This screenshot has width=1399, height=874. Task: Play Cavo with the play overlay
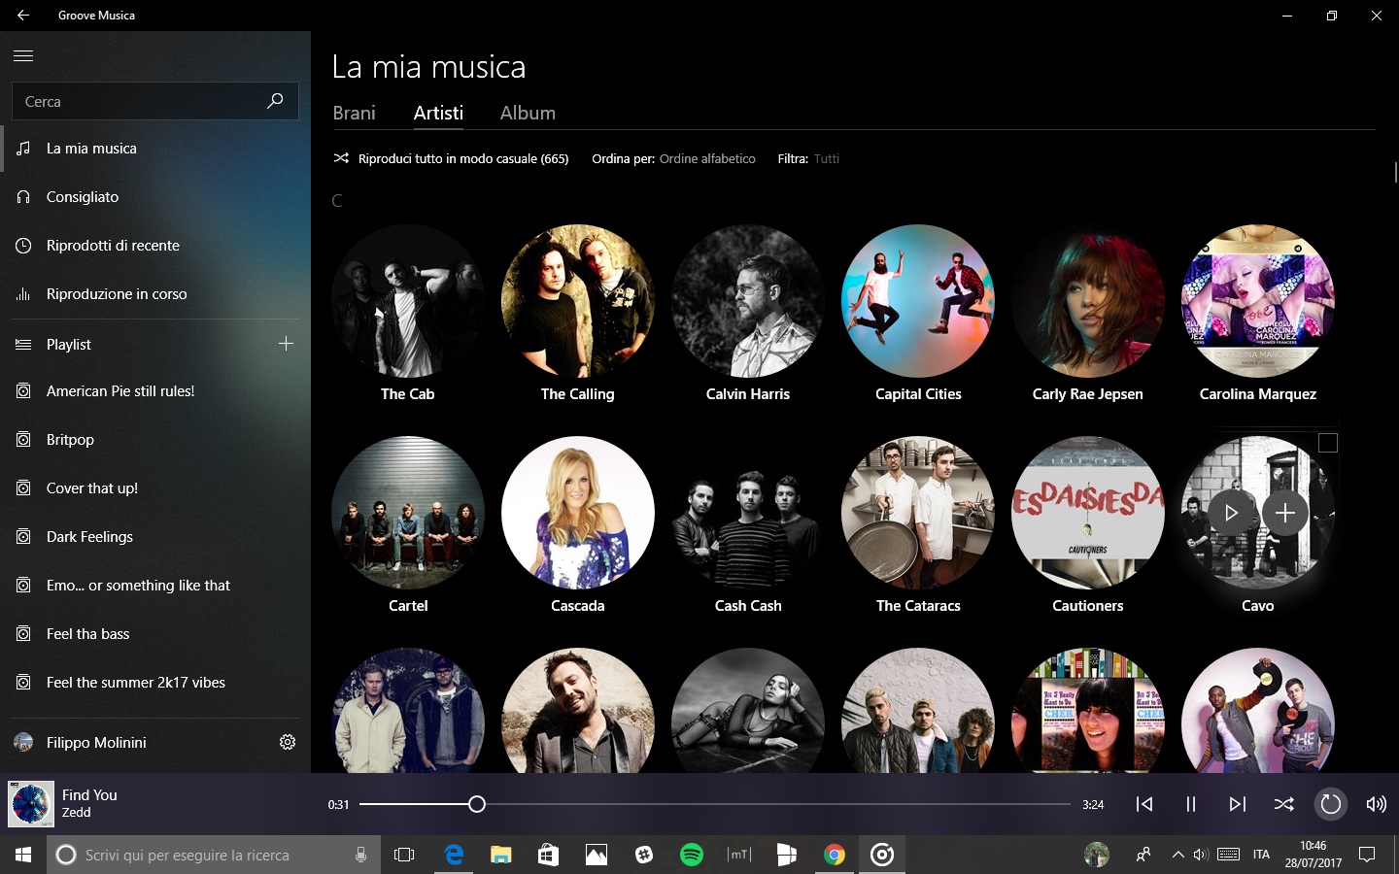[x=1231, y=513]
